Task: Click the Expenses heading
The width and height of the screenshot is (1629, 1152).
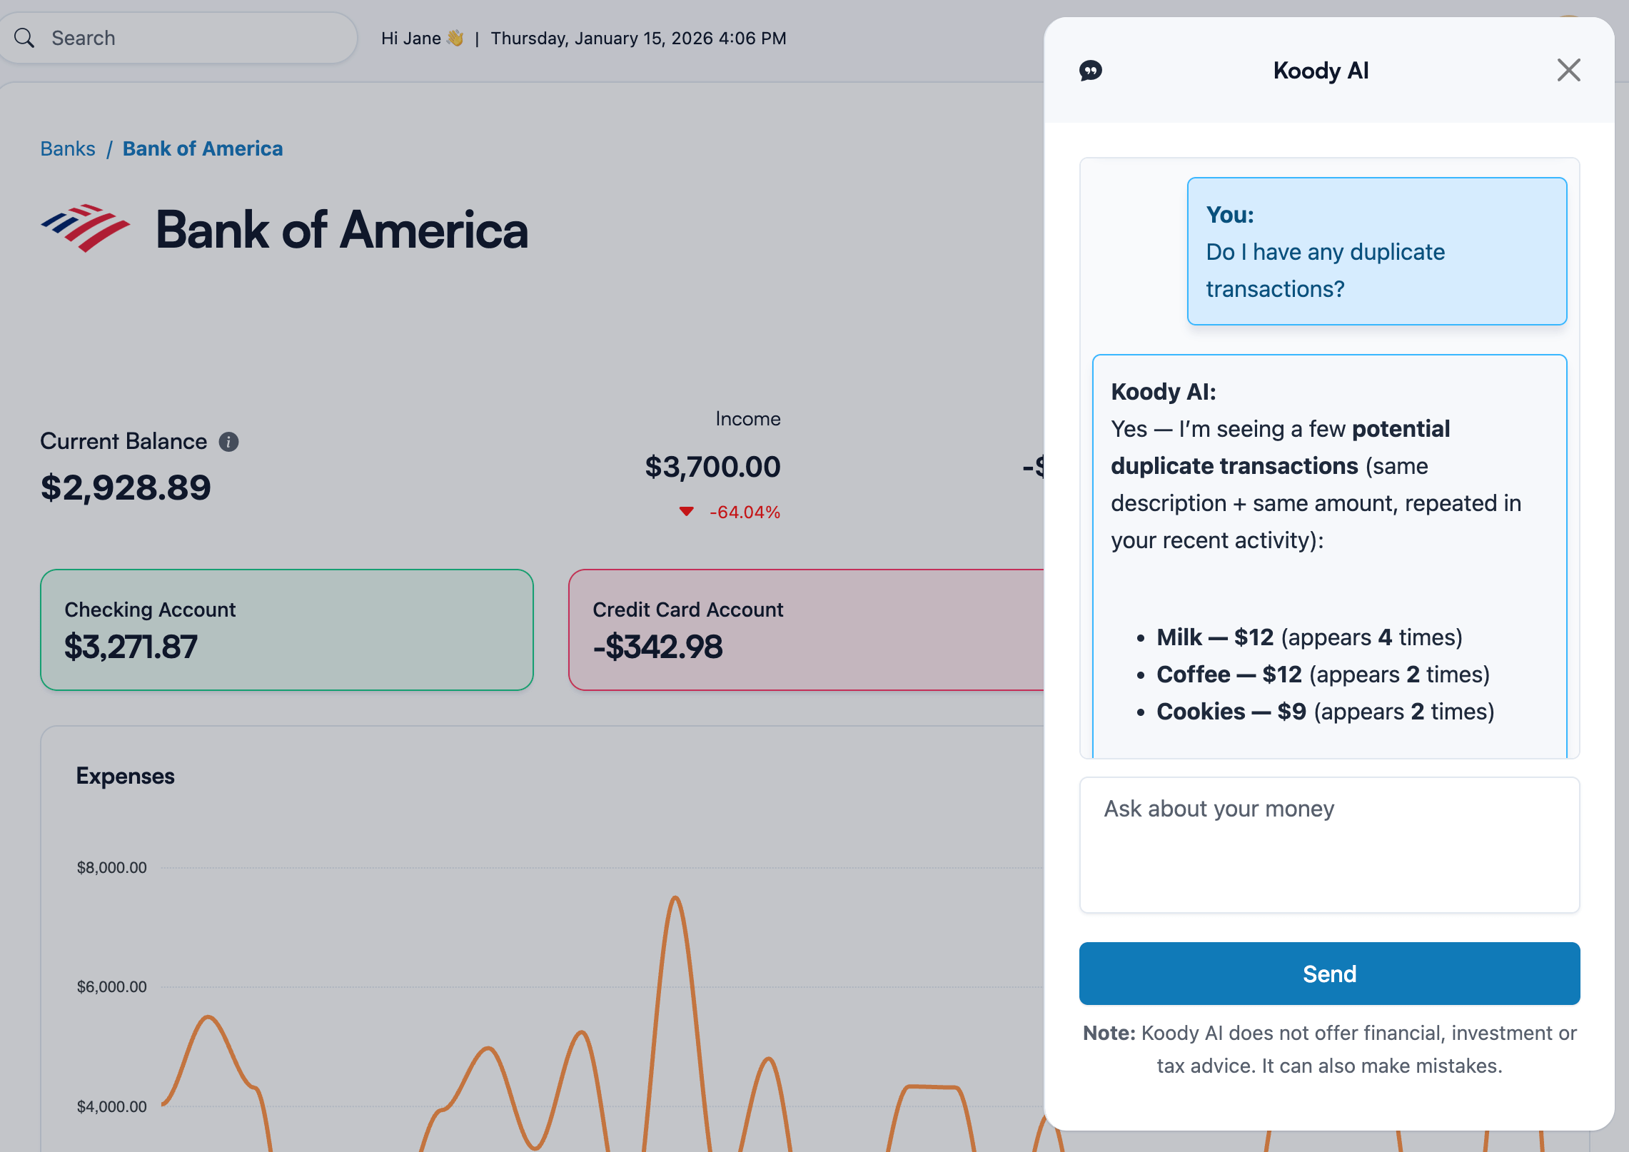Action: (126, 776)
